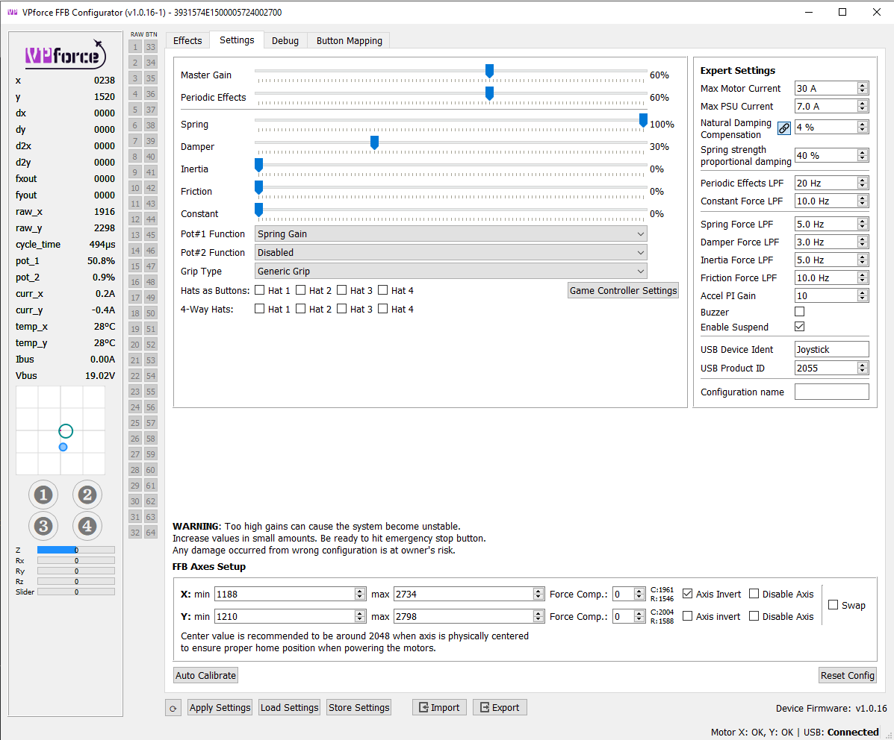Click button indicator 56

tap(151, 407)
